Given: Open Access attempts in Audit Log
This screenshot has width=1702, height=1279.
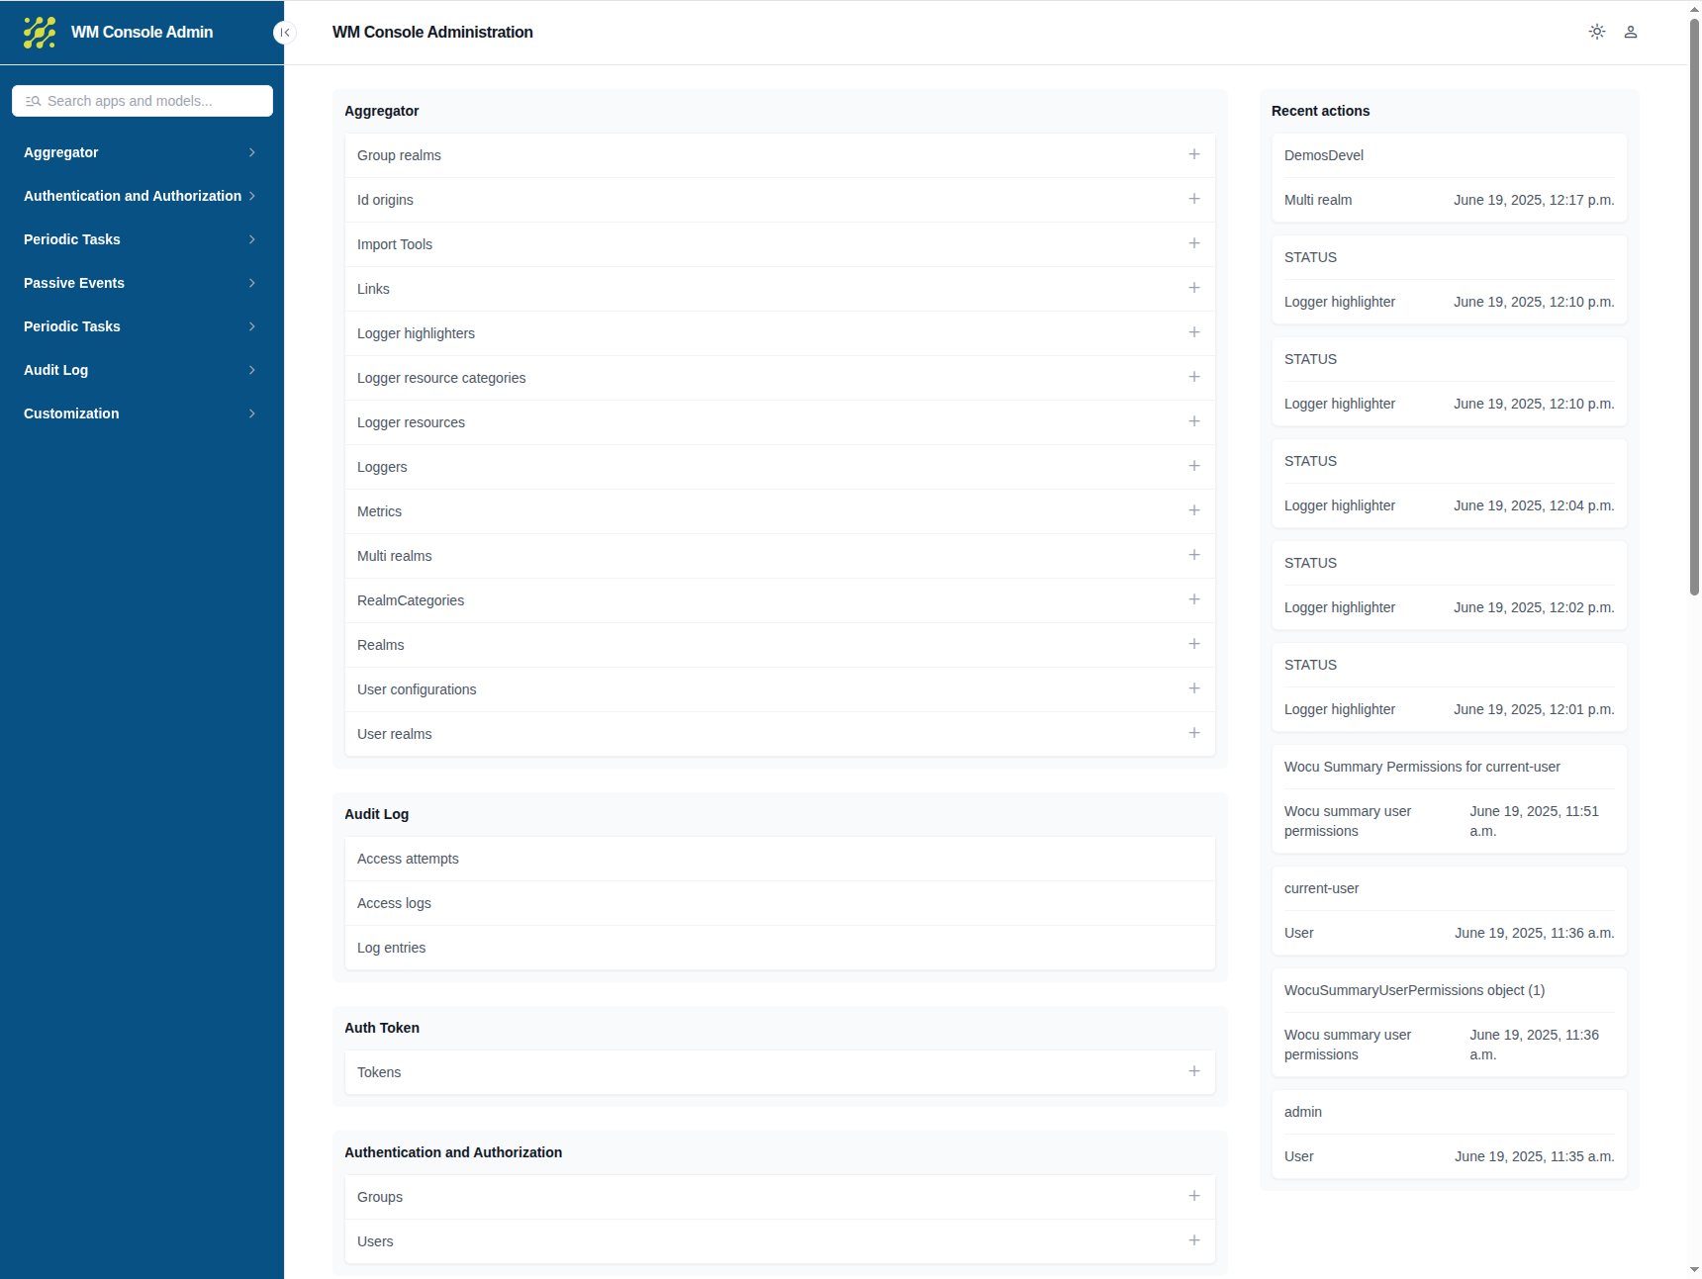Looking at the screenshot, I should [408, 859].
